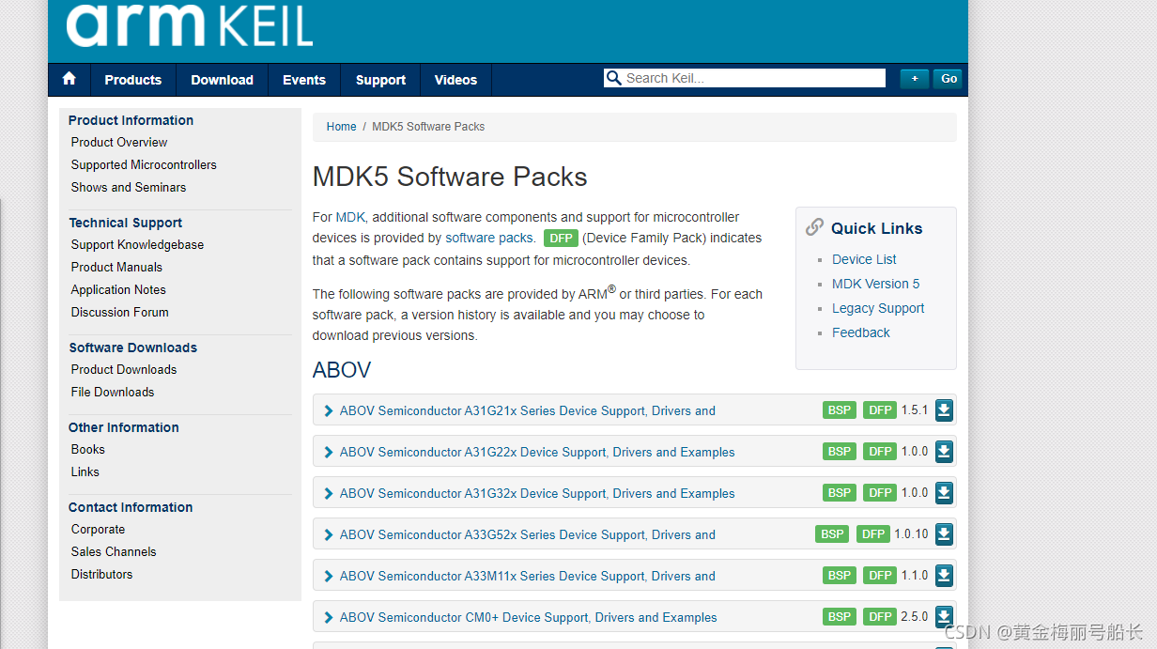1157x649 pixels.
Task: Download the A31G32x pack
Action: click(x=944, y=493)
